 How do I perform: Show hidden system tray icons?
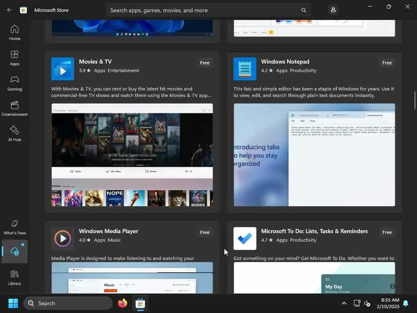[344, 303]
